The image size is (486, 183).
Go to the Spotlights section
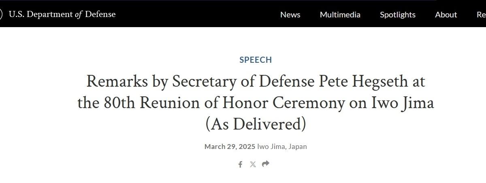click(397, 15)
